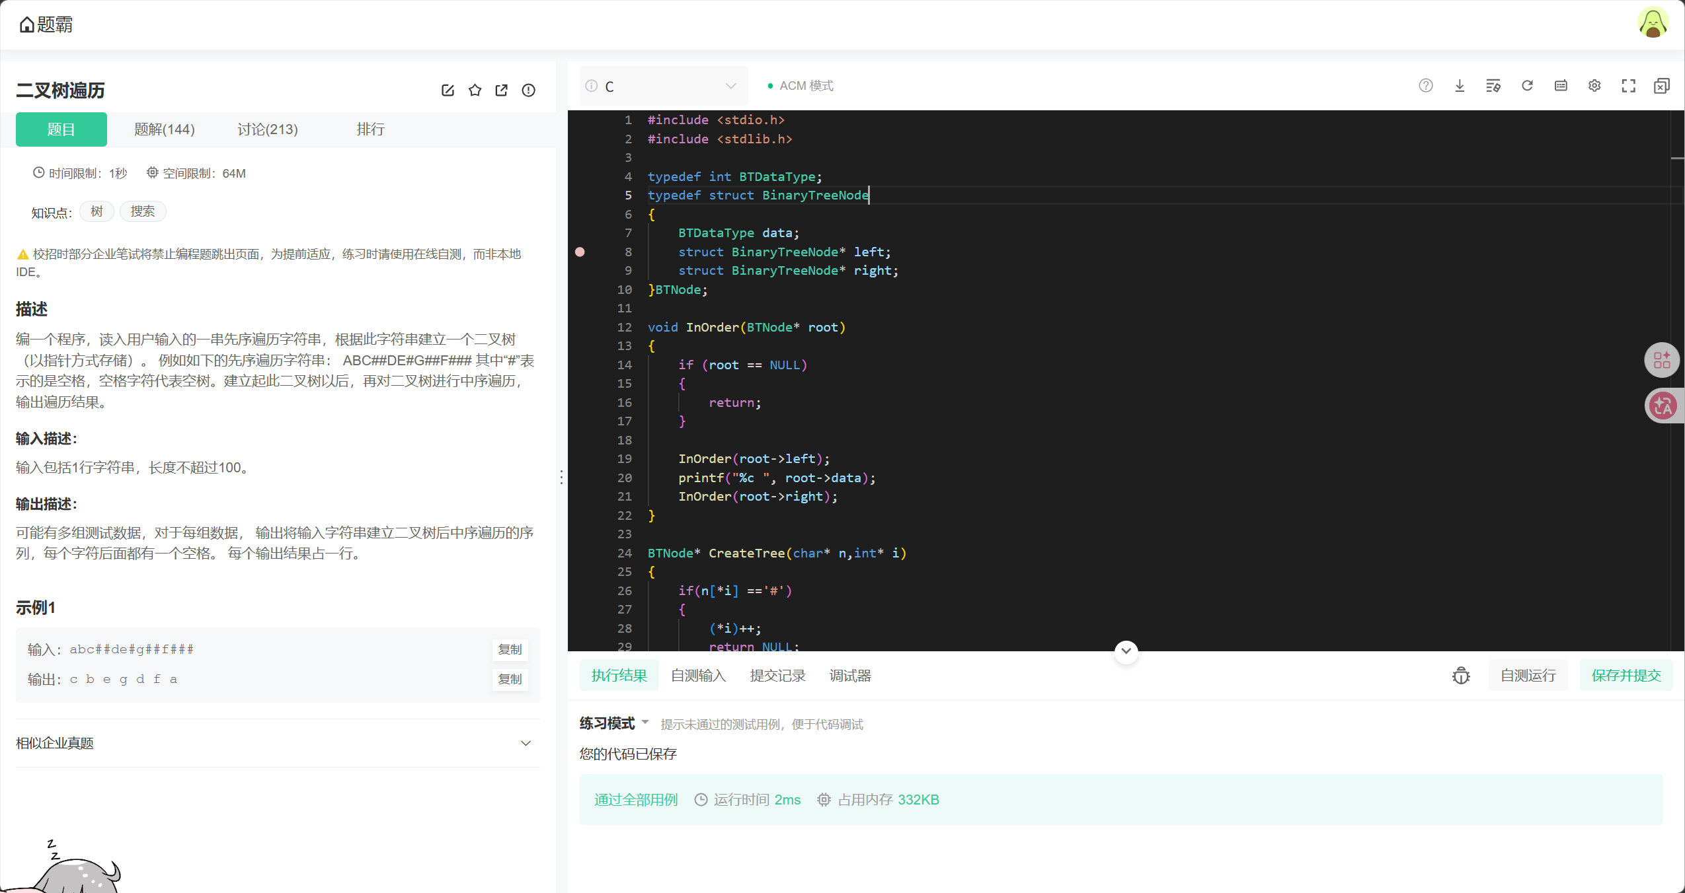Open the share link icon near title
Viewport: 1685px width, 893px height.
[x=502, y=90]
